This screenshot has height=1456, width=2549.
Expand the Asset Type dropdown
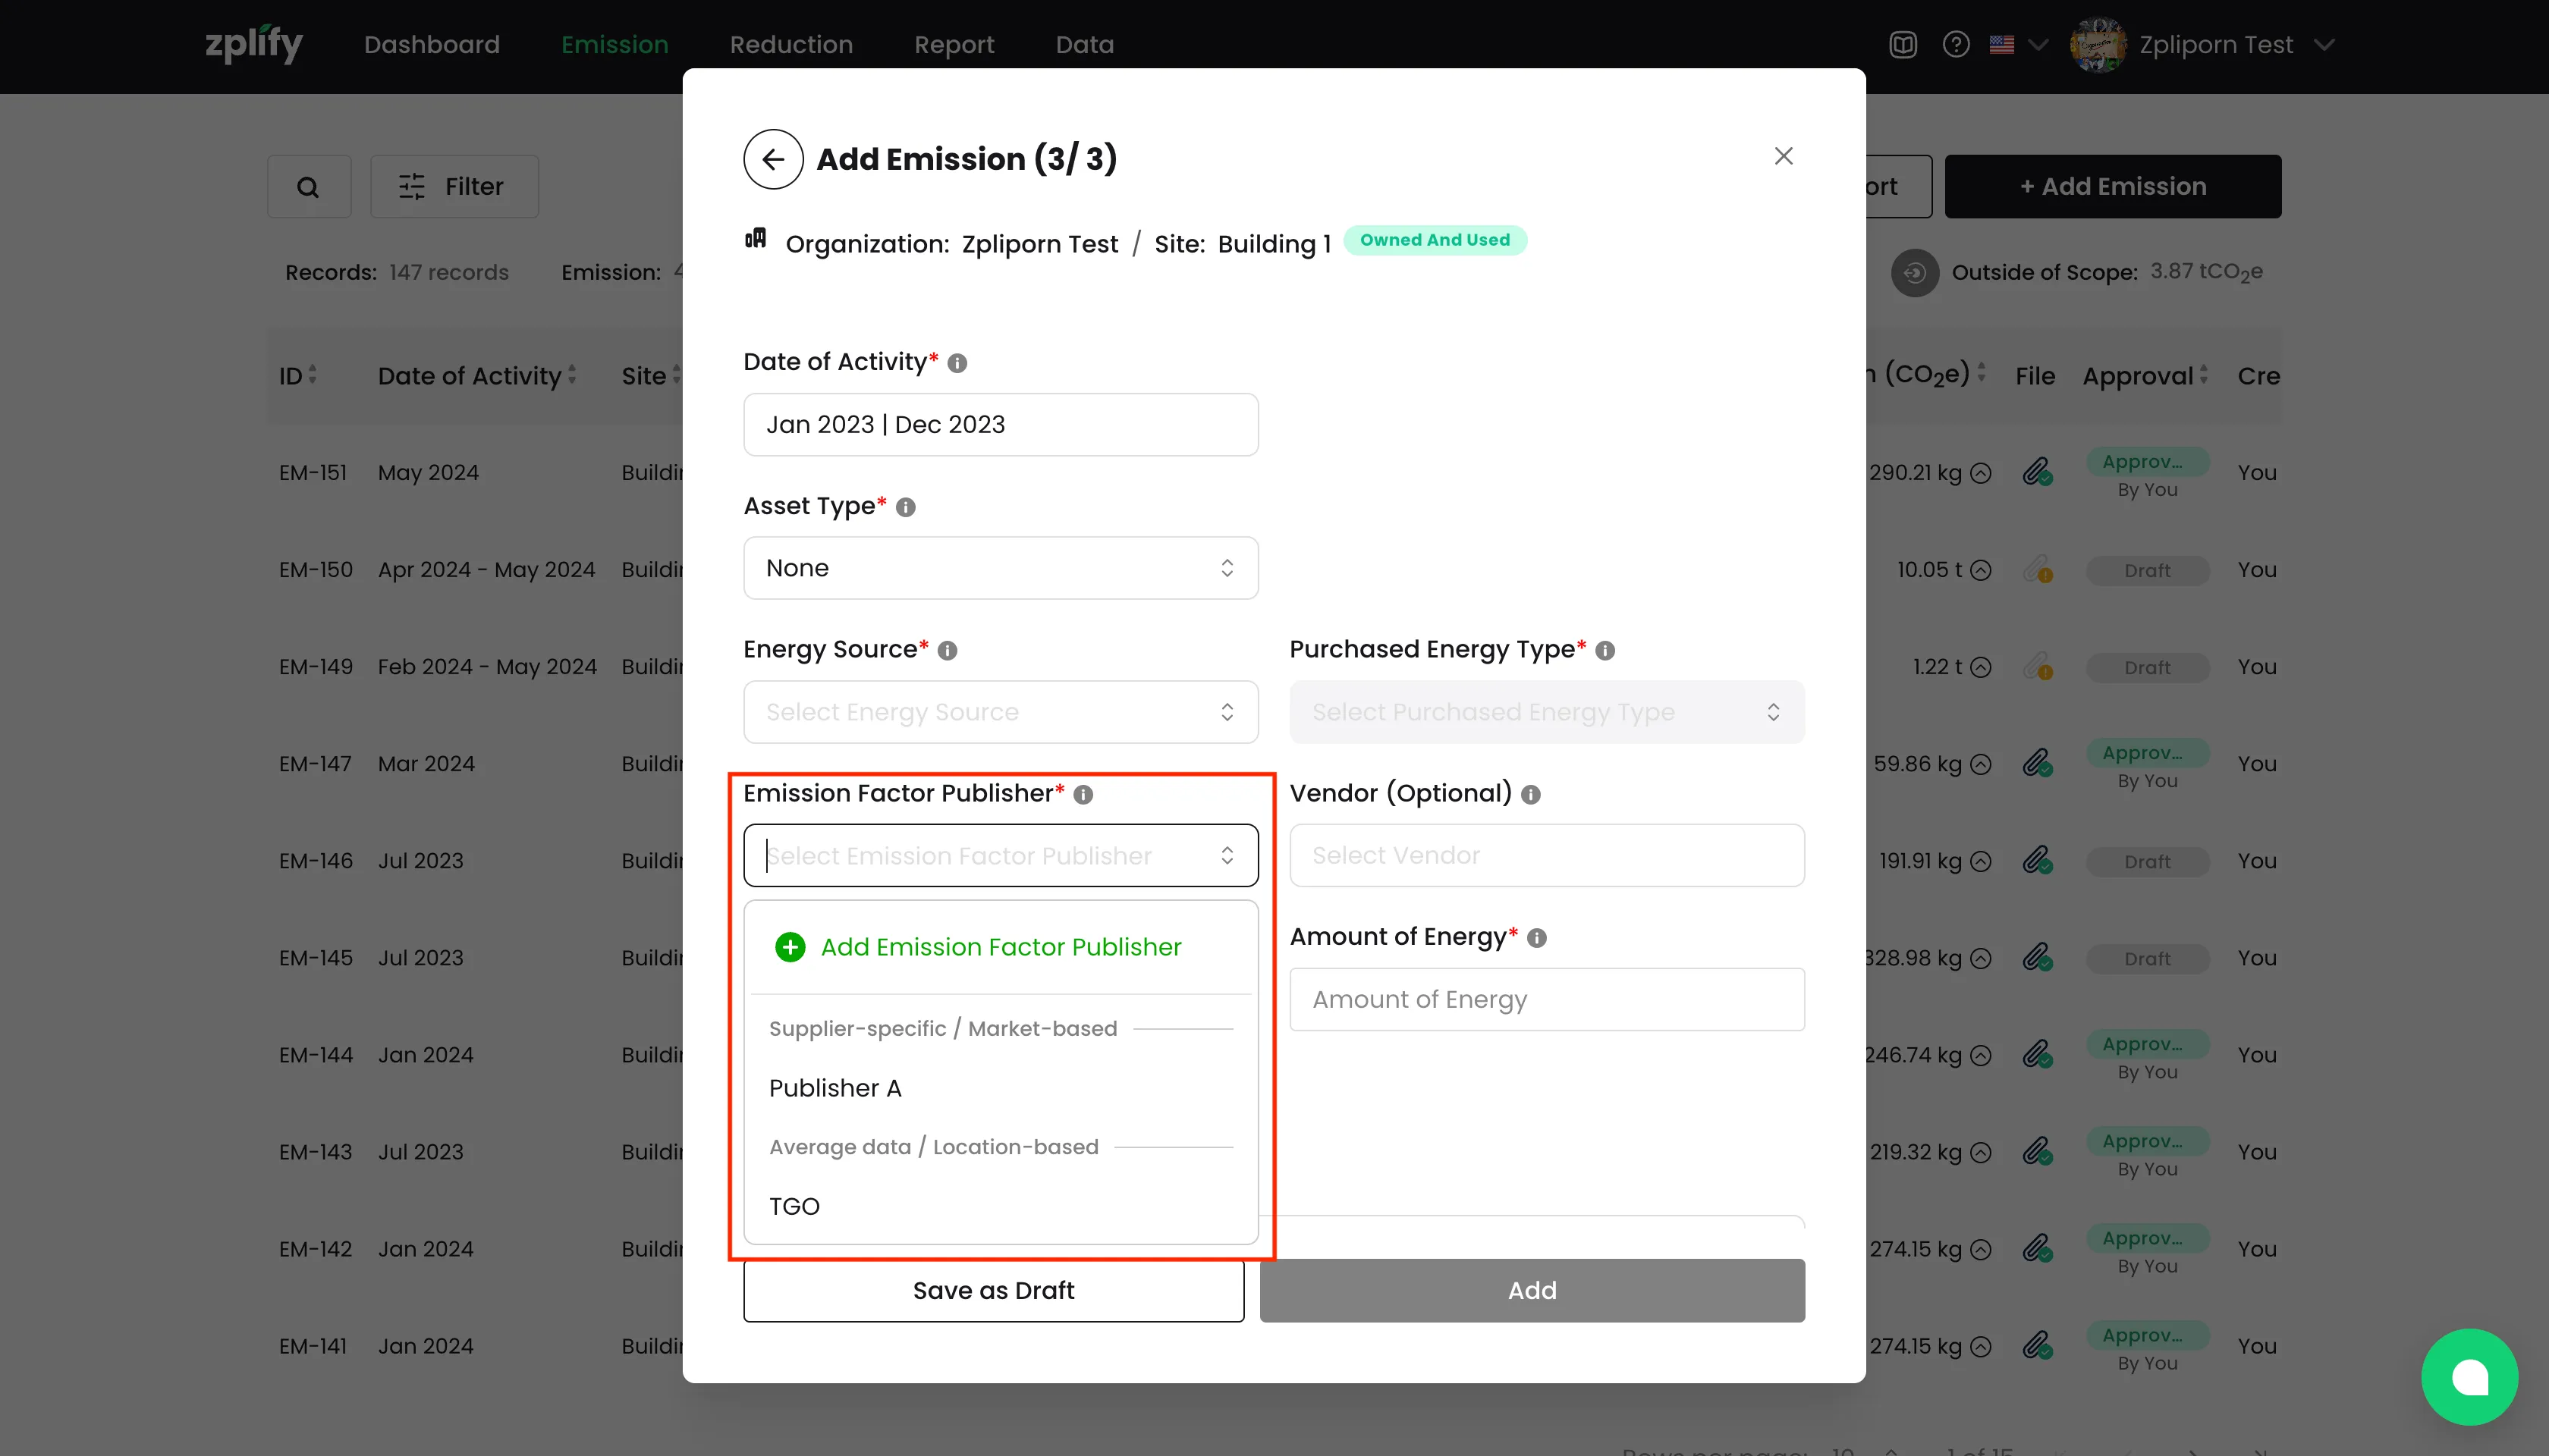pos(1001,568)
